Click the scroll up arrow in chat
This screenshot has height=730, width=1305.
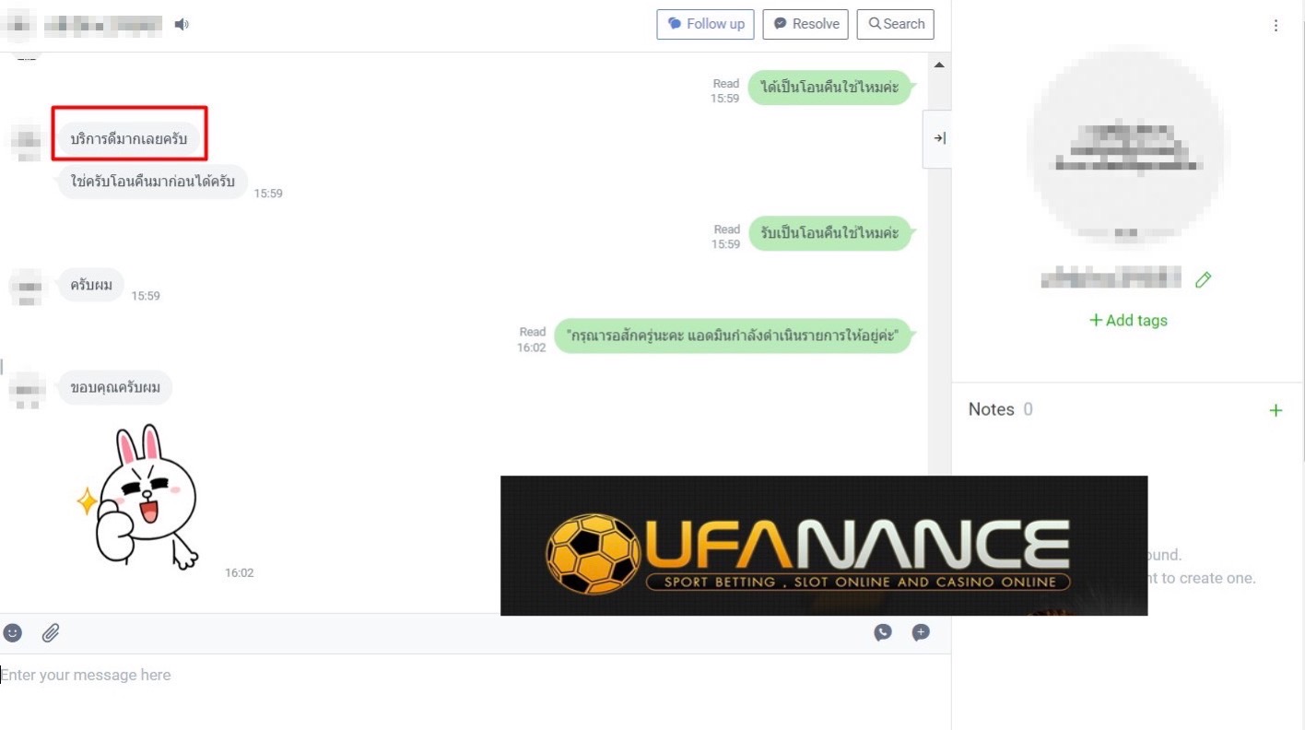pyautogui.click(x=939, y=65)
